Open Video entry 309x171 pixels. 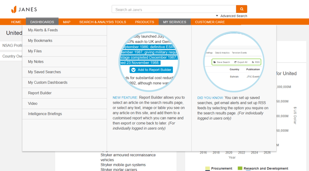click(64, 103)
